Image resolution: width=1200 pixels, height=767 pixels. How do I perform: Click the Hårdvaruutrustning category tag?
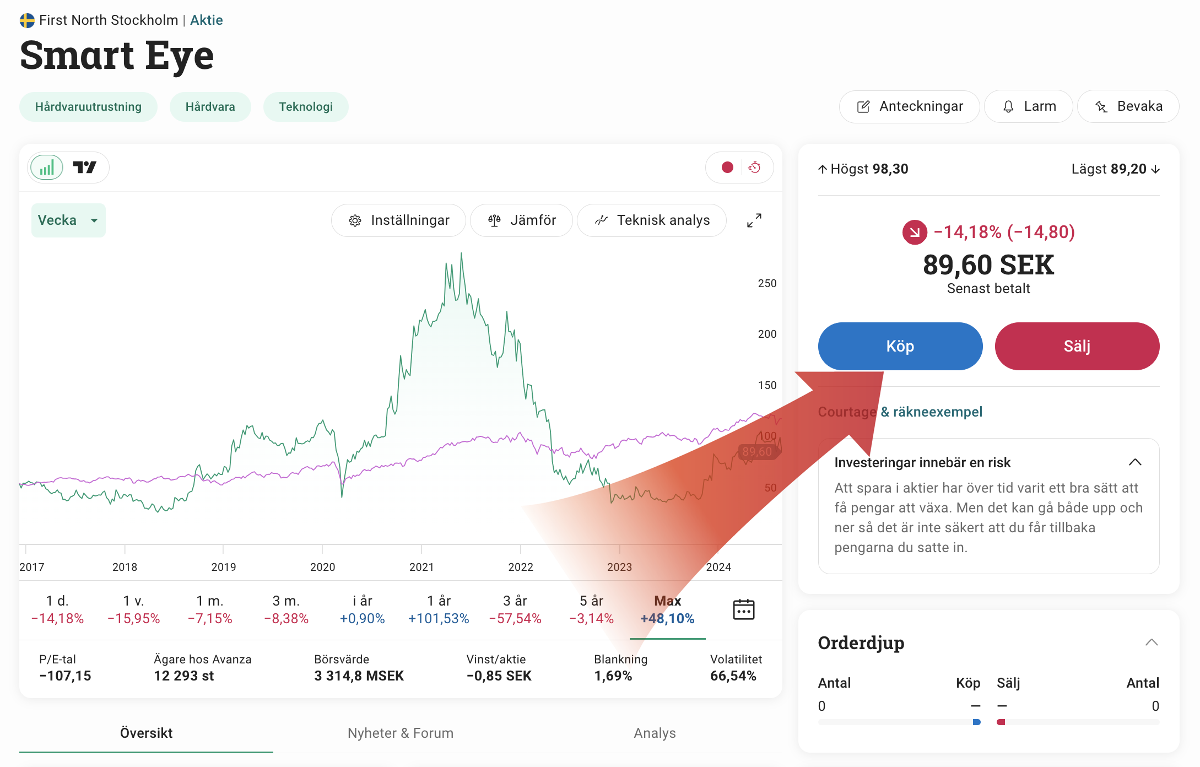pos(88,107)
